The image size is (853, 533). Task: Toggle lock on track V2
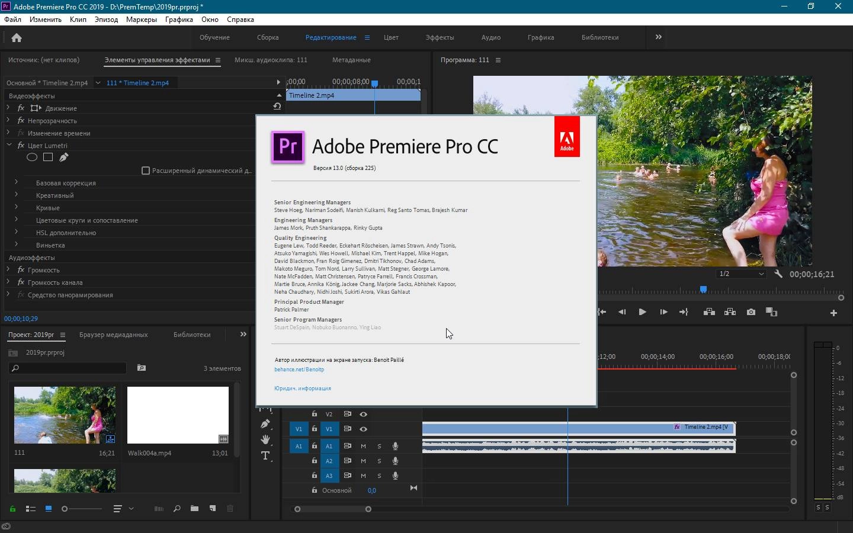[x=315, y=414]
